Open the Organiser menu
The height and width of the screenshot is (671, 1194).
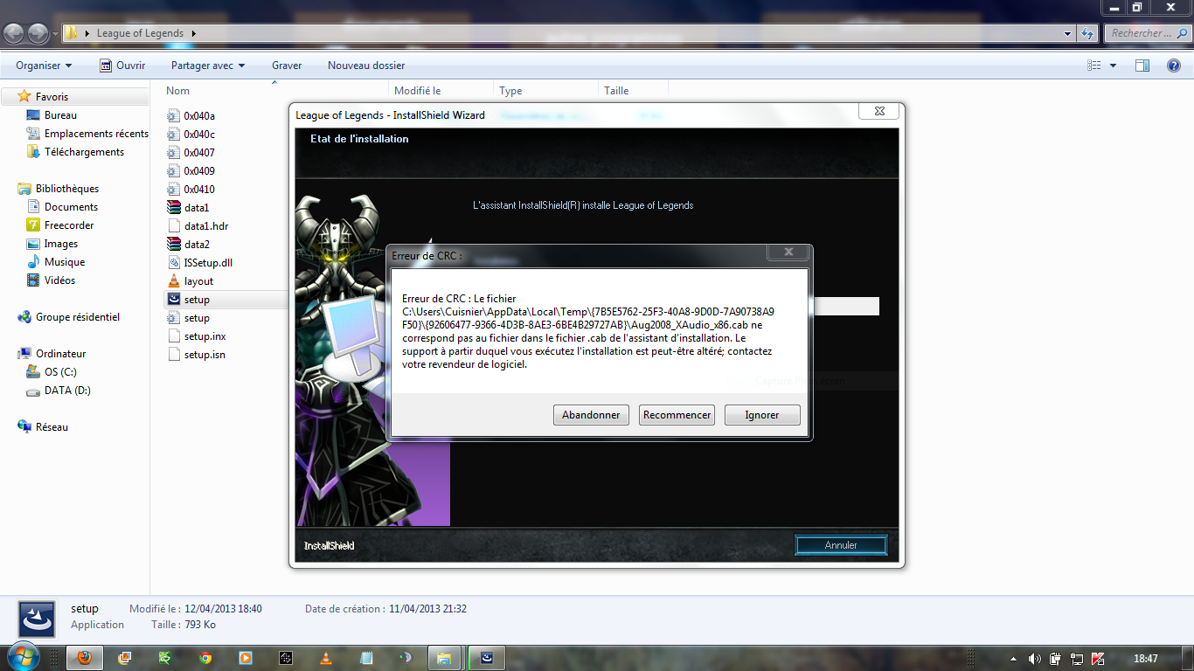pyautogui.click(x=44, y=66)
